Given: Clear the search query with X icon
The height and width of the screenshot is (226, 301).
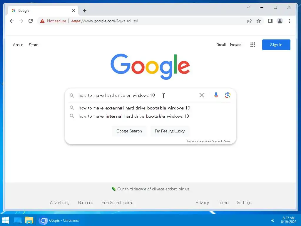Looking at the screenshot, I should [202, 95].
